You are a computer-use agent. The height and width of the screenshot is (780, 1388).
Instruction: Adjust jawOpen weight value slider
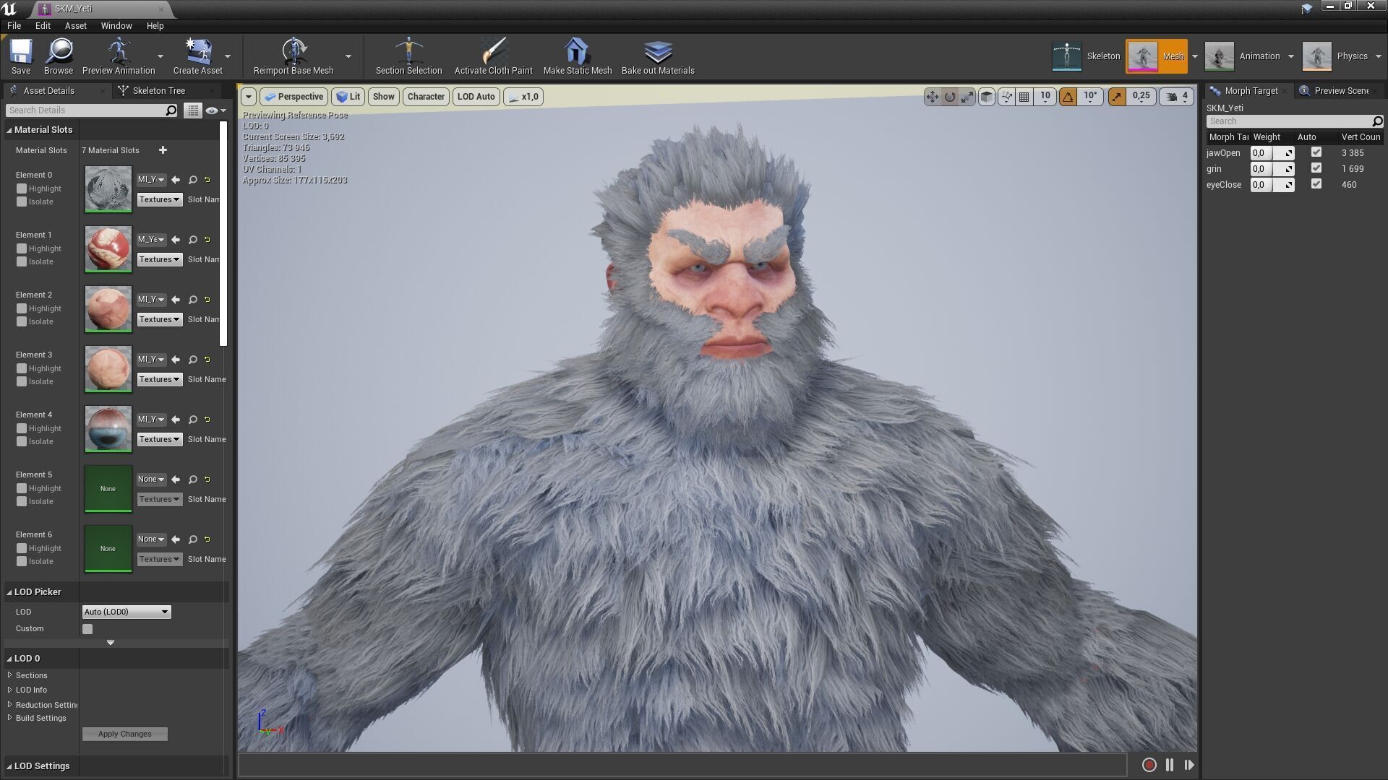(x=1272, y=153)
